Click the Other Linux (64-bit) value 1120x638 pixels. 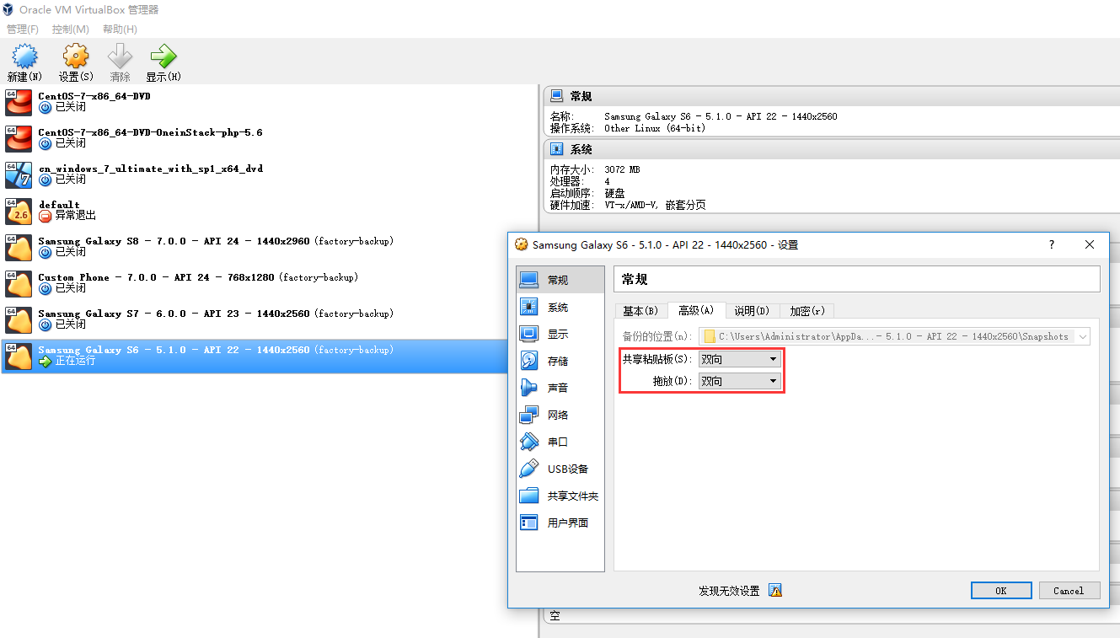click(655, 129)
